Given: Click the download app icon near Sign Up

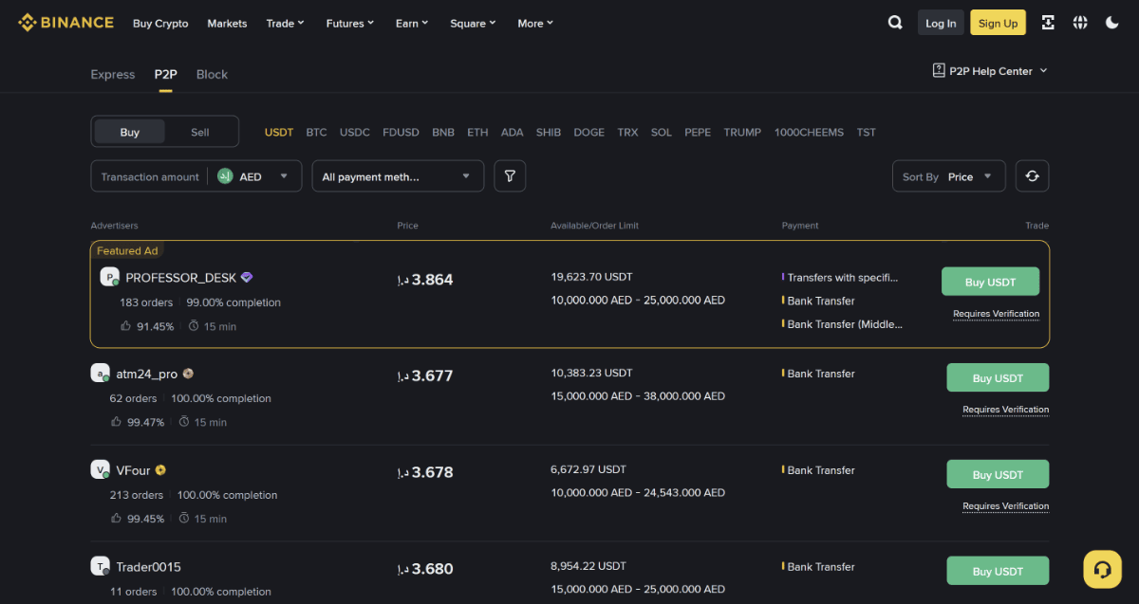Looking at the screenshot, I should click(x=1048, y=22).
